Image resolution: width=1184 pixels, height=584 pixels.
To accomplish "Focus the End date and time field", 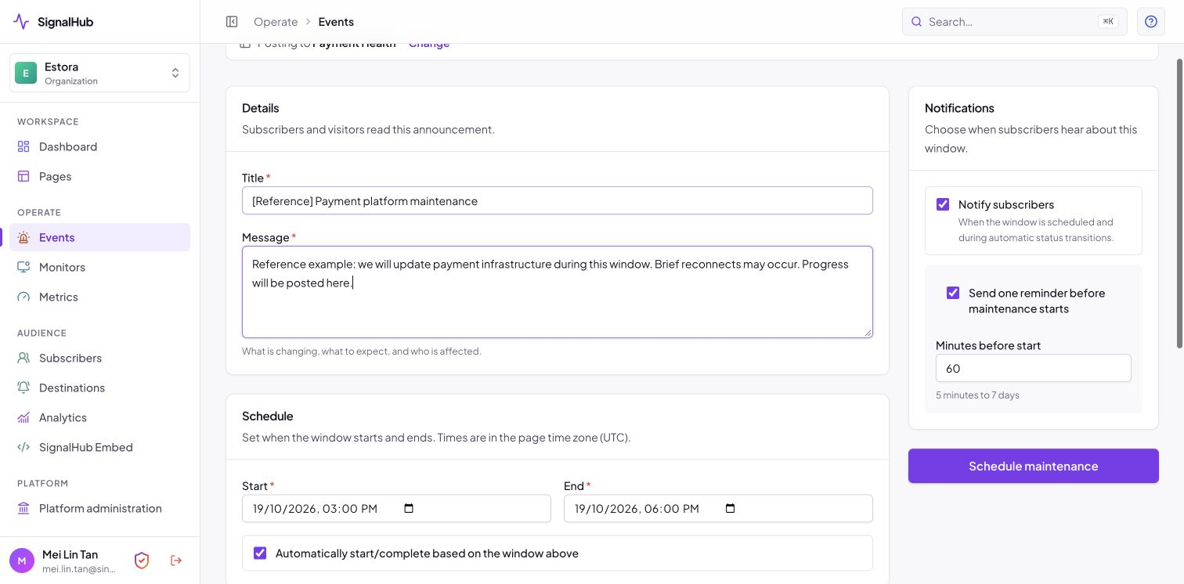I will point(718,509).
